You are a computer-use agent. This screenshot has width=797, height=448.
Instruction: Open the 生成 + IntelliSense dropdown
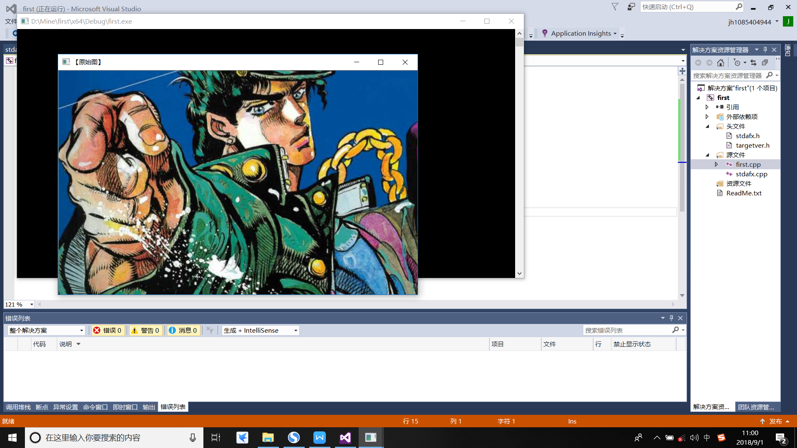(x=261, y=330)
